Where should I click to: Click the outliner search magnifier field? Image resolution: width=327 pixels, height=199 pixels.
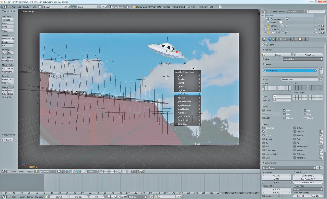[x=316, y=11]
